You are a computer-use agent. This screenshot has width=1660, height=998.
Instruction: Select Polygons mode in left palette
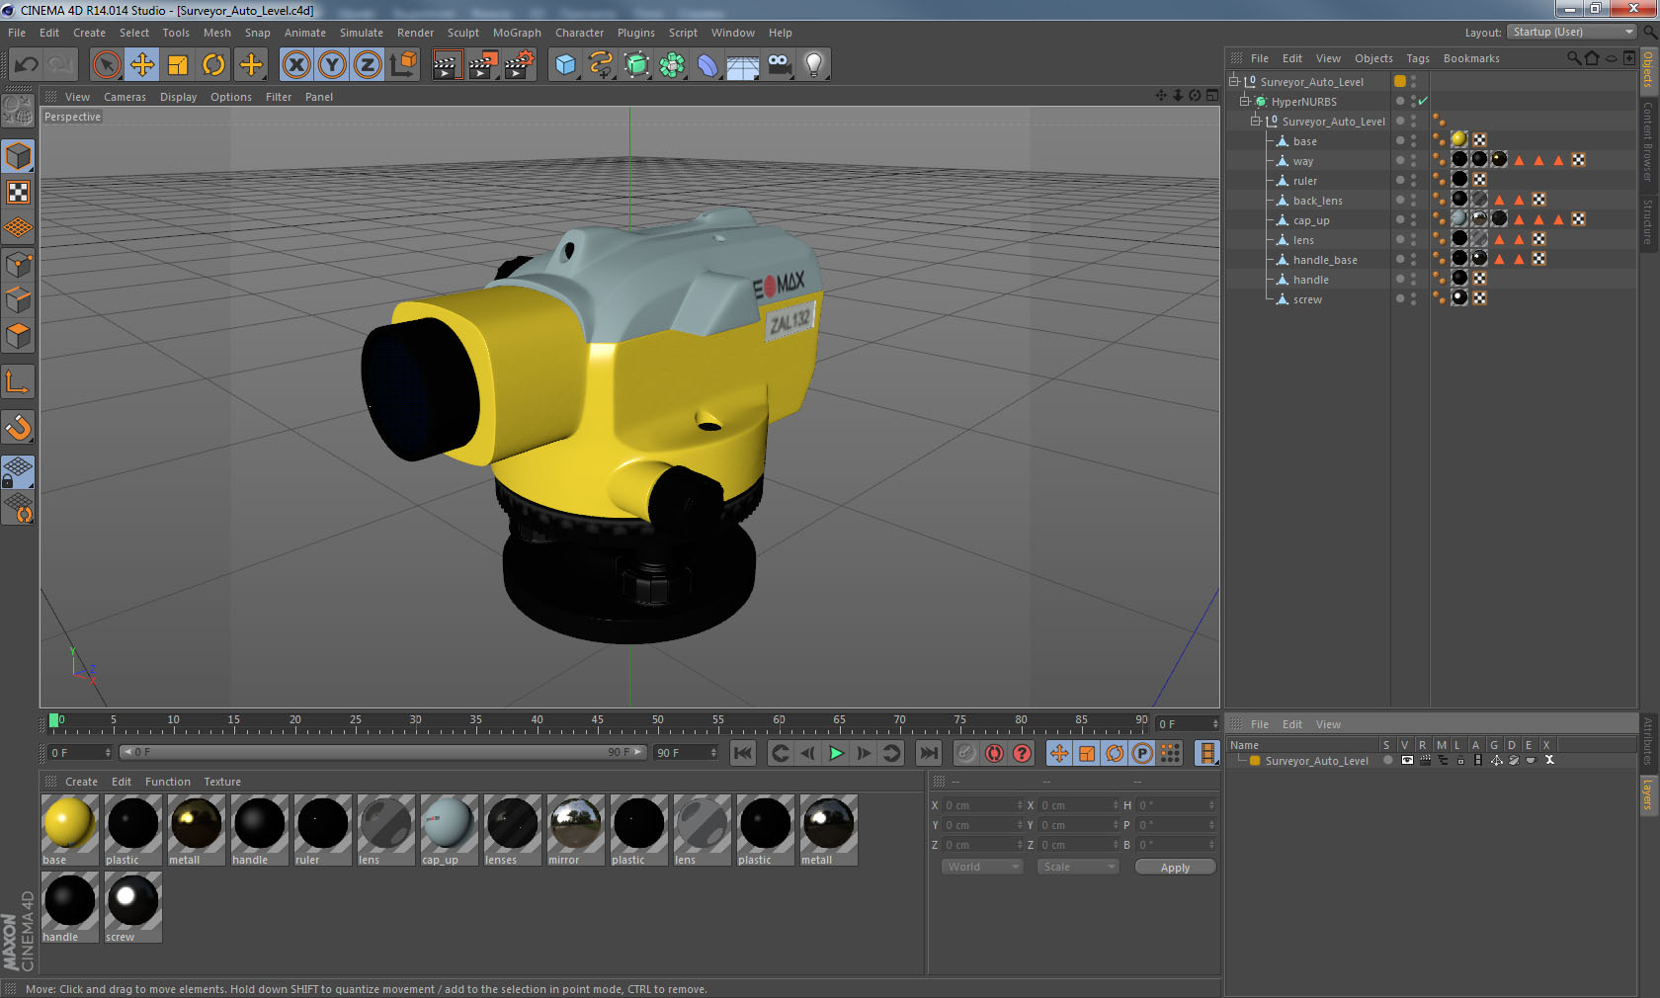point(19,335)
